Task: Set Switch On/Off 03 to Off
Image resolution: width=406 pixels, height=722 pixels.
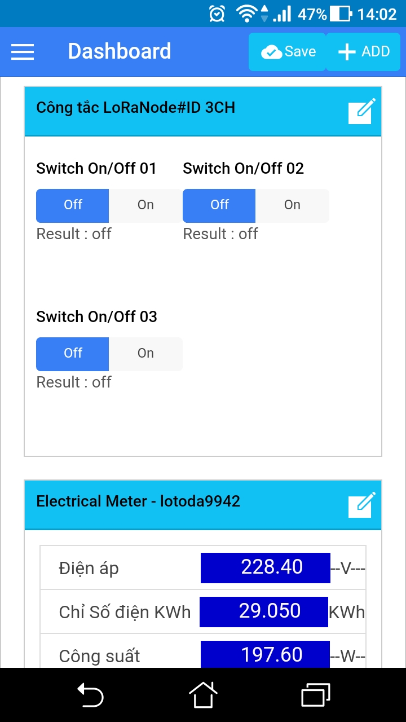Action: [x=73, y=354]
